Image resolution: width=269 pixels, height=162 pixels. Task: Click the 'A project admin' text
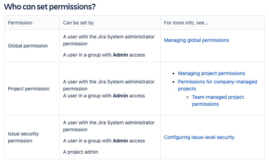[81, 152]
